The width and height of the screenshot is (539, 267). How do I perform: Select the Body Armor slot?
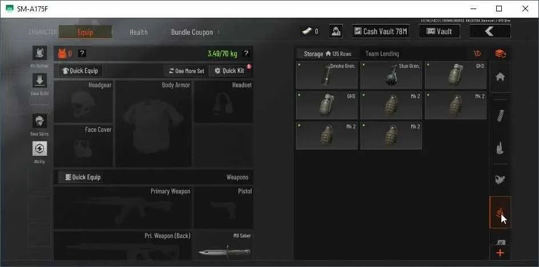point(153,124)
